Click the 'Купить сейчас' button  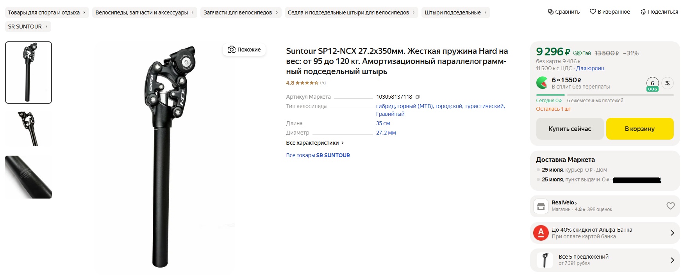pos(570,129)
